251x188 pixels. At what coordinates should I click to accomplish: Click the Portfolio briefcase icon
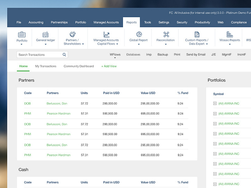click(22, 34)
